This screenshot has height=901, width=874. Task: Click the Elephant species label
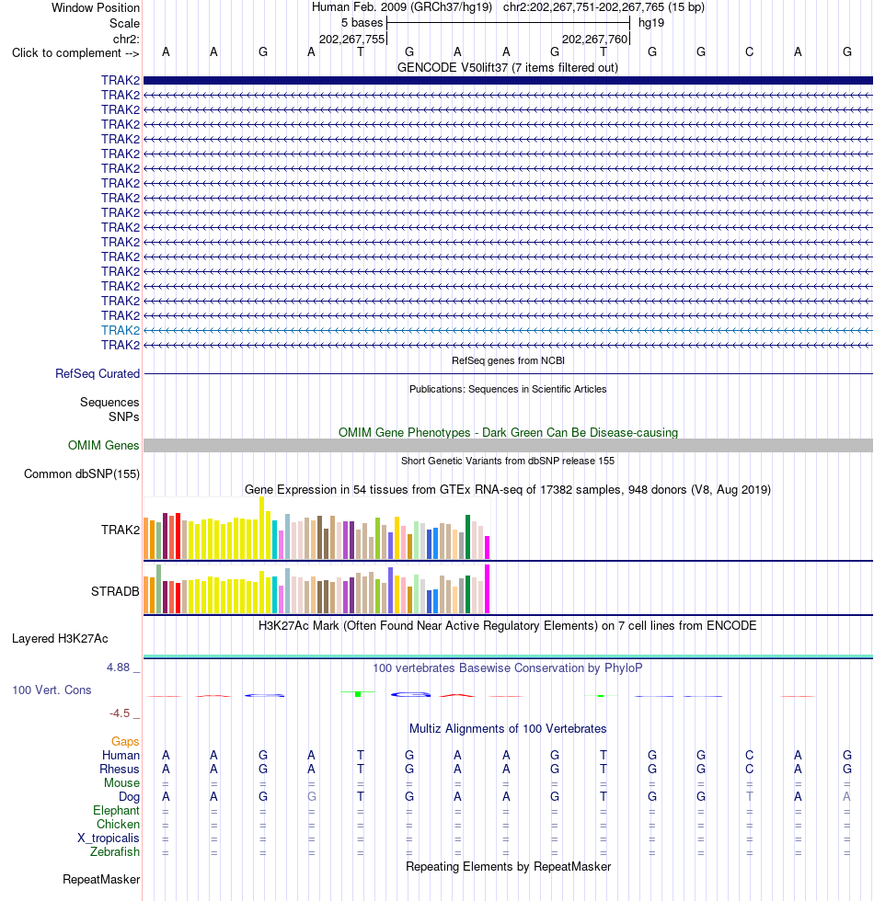(x=116, y=810)
